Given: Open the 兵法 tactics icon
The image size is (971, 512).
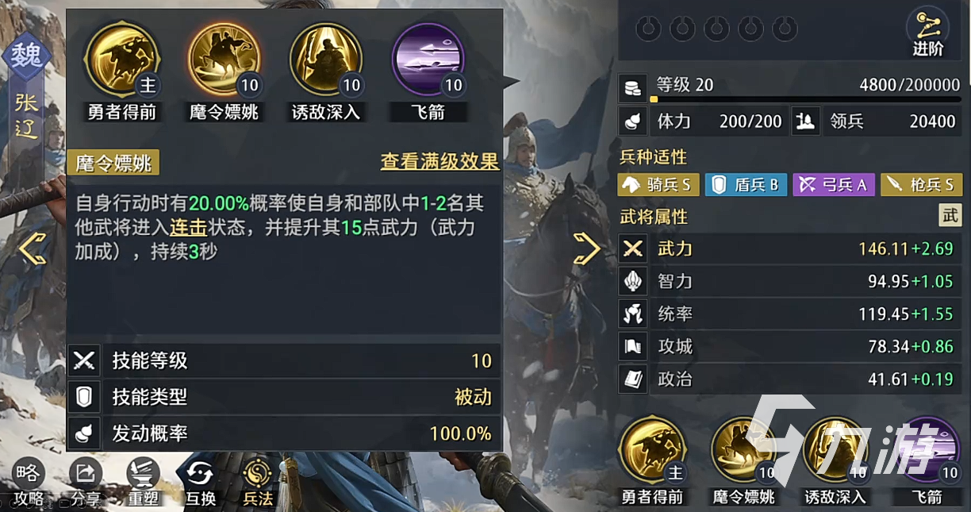Looking at the screenshot, I should pyautogui.click(x=258, y=483).
